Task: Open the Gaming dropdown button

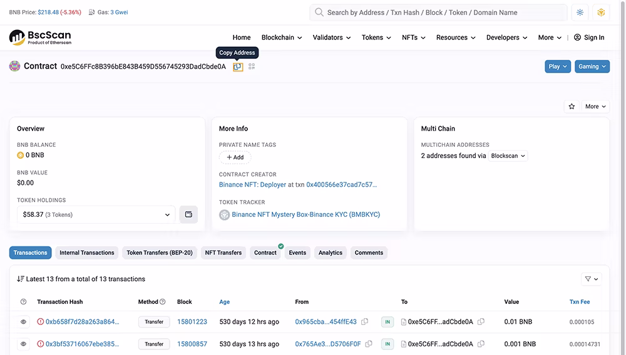Action: pos(592,66)
